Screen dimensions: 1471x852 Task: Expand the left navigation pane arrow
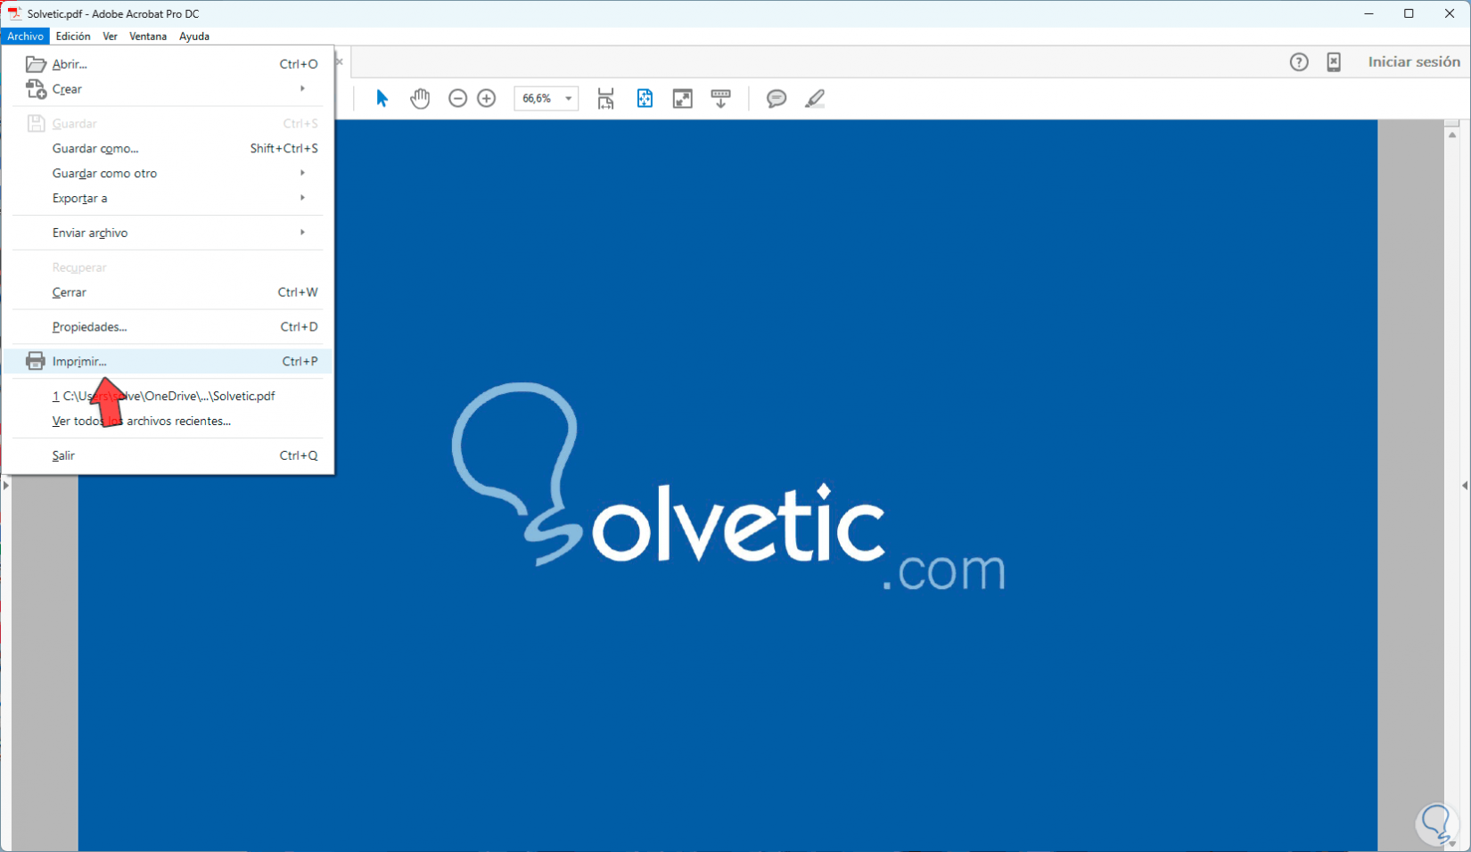[5, 486]
